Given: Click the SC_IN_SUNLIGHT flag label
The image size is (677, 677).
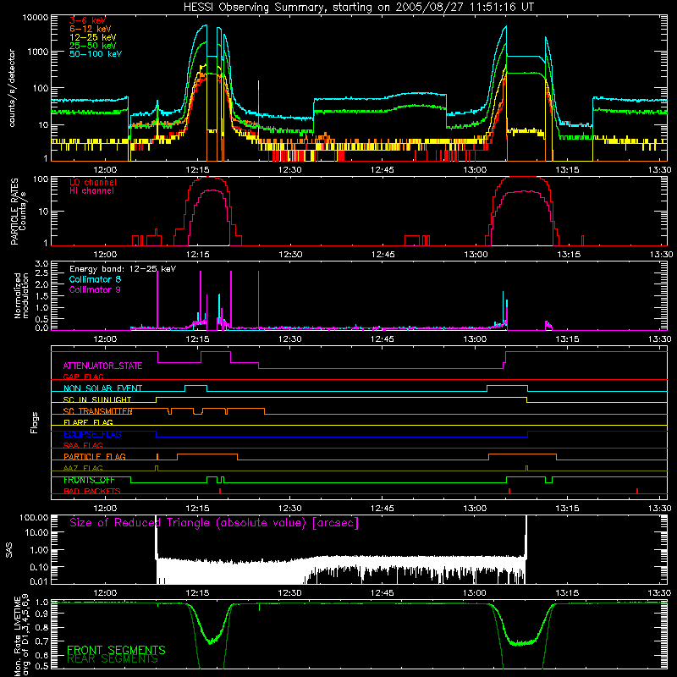Looking at the screenshot, I should (x=97, y=399).
